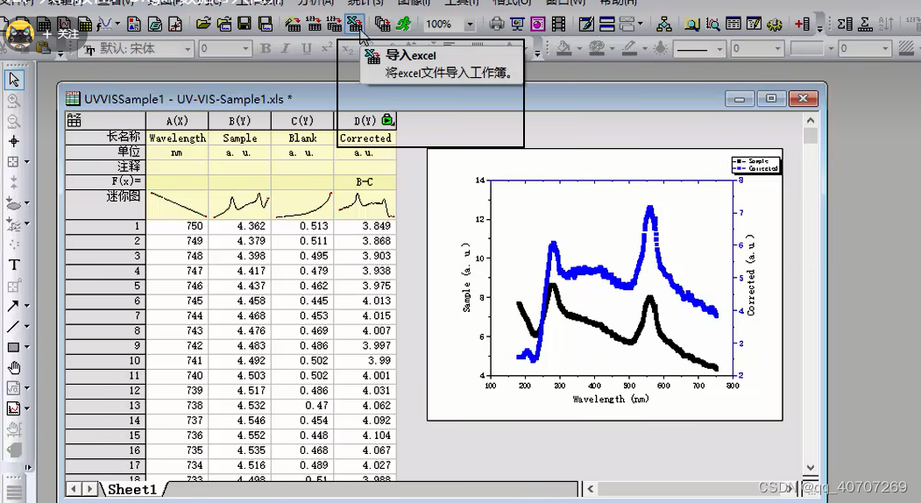Click the Project Explorer tree icon

point(663,24)
